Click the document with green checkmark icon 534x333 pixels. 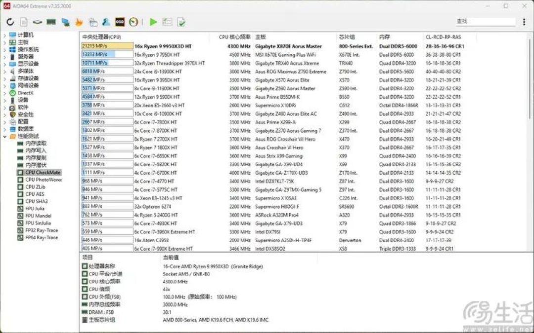click(181, 22)
